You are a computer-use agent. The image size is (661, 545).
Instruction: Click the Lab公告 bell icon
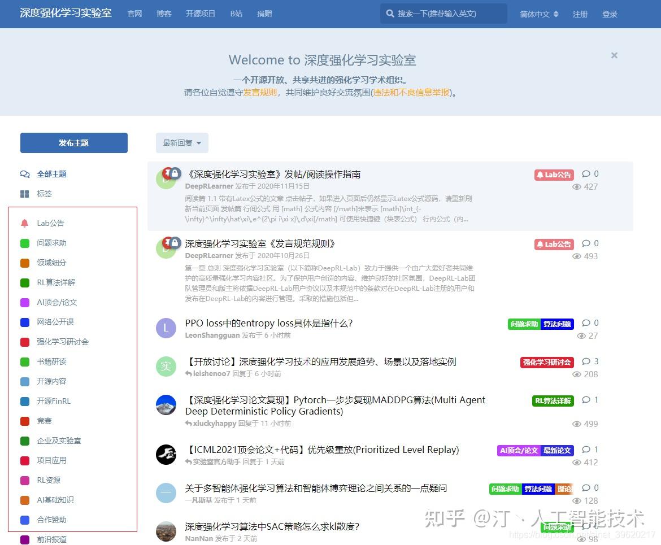24,223
